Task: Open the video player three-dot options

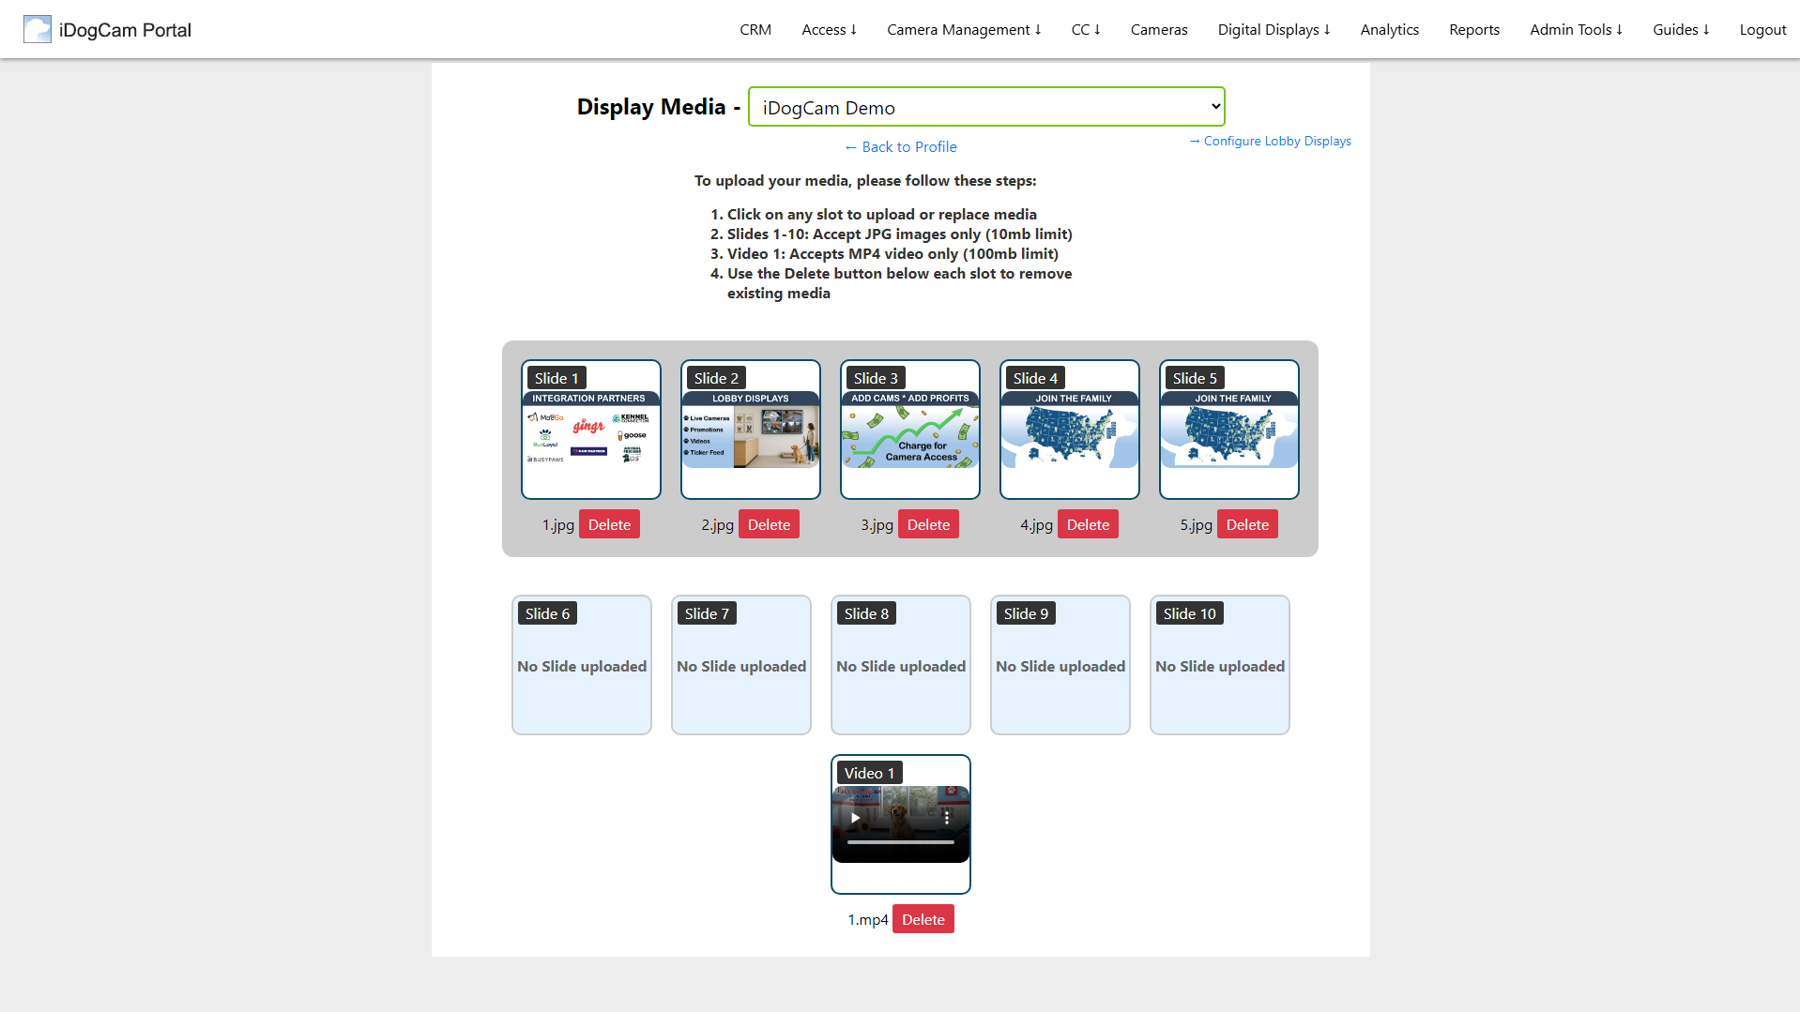Action: coord(947,818)
